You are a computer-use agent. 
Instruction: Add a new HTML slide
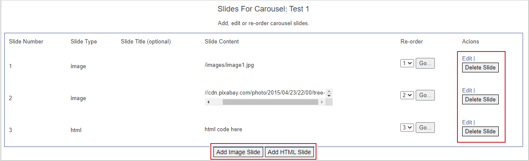tap(289, 152)
